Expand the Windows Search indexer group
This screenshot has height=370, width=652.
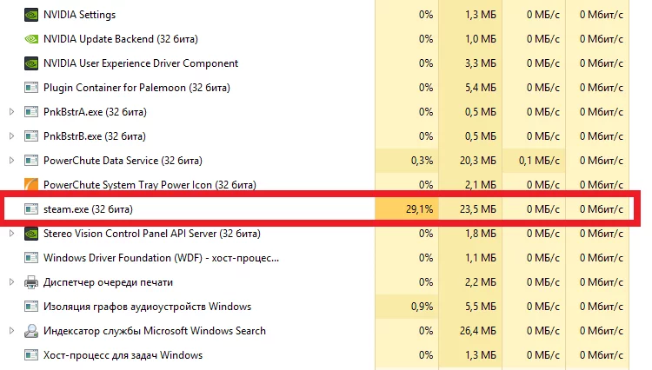click(11, 331)
